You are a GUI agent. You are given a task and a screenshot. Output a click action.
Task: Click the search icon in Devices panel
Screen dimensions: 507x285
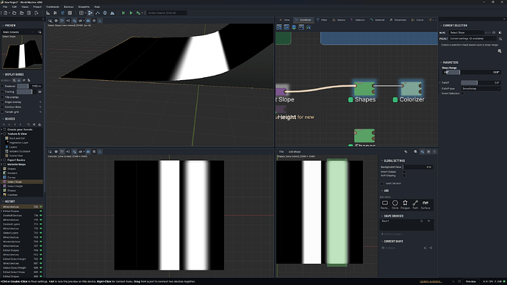click(29, 124)
